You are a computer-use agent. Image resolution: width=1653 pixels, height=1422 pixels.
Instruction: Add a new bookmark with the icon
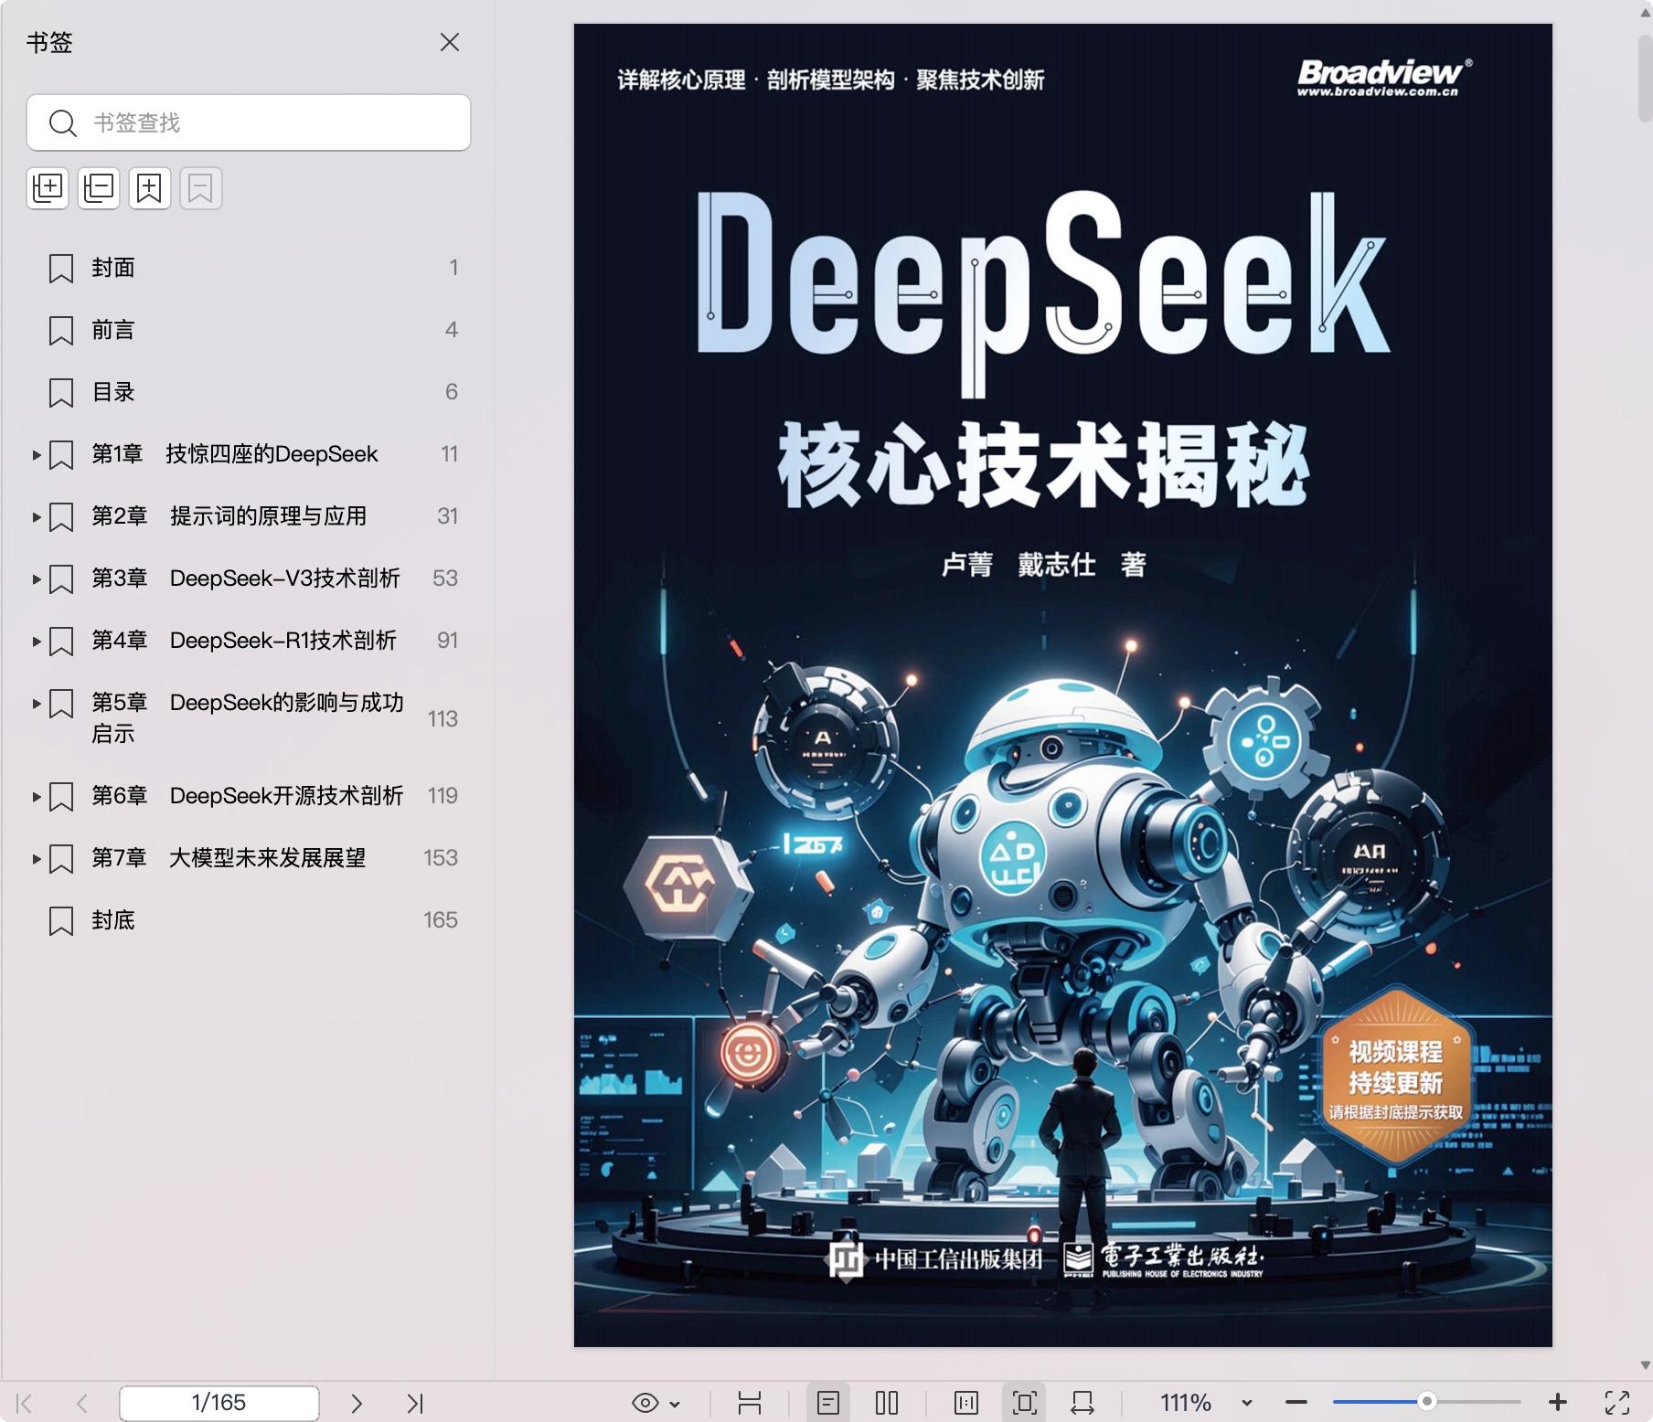(150, 188)
